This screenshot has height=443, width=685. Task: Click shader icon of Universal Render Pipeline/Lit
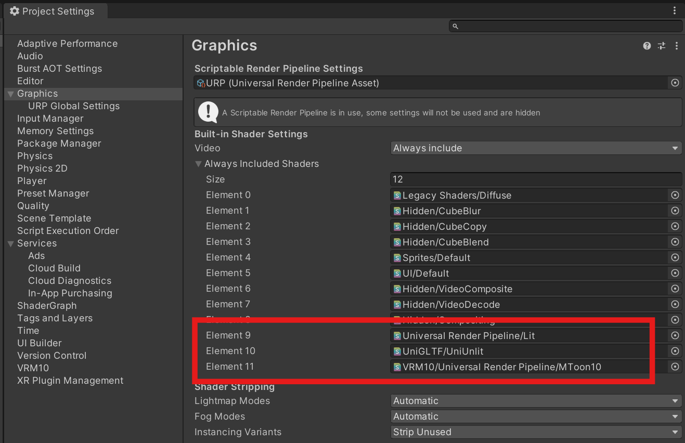[397, 336]
